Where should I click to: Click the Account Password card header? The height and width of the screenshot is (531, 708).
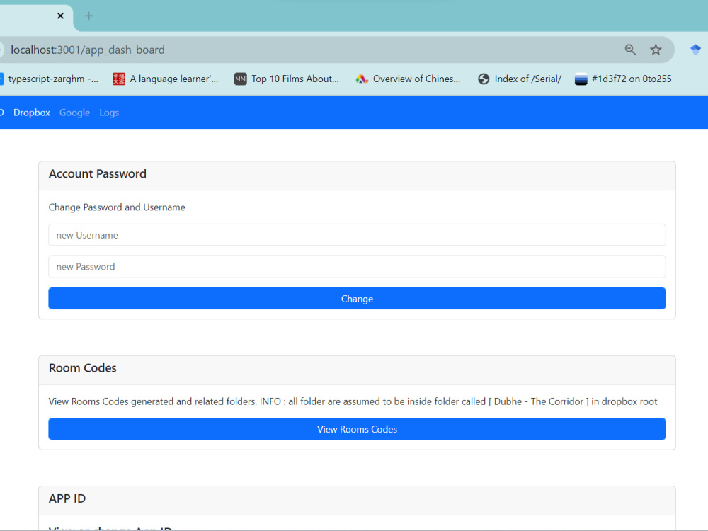point(357,175)
